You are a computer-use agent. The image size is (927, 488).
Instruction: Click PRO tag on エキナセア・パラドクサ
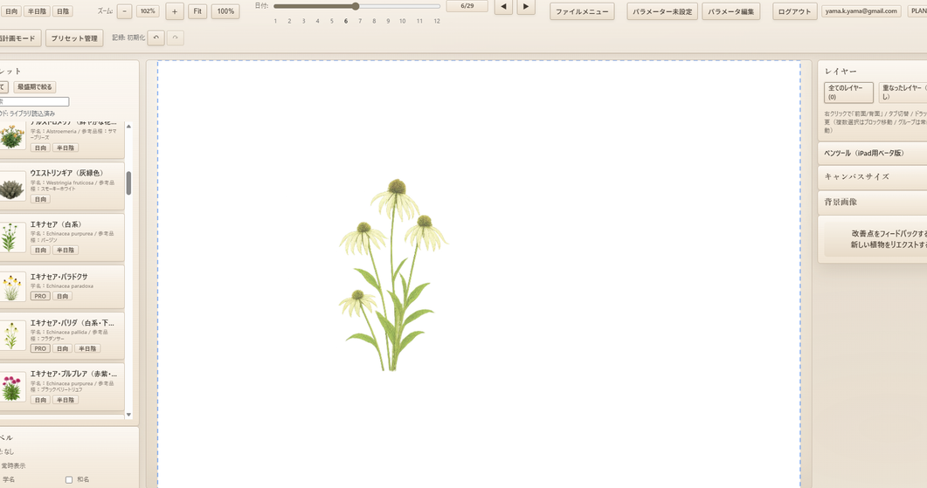[39, 296]
